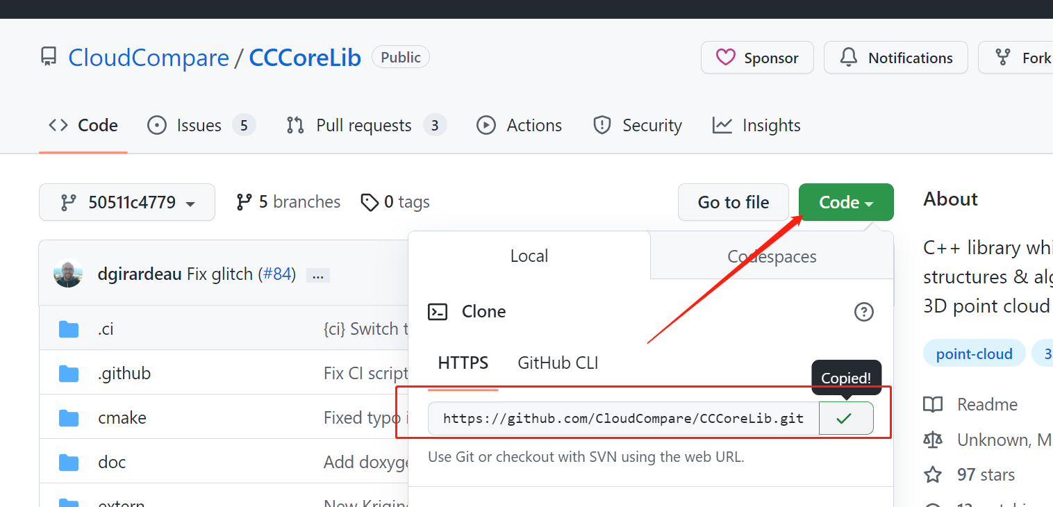Click the heart icon on the Sponsor button
Viewport: 1053px width, 507px height.
coord(726,58)
